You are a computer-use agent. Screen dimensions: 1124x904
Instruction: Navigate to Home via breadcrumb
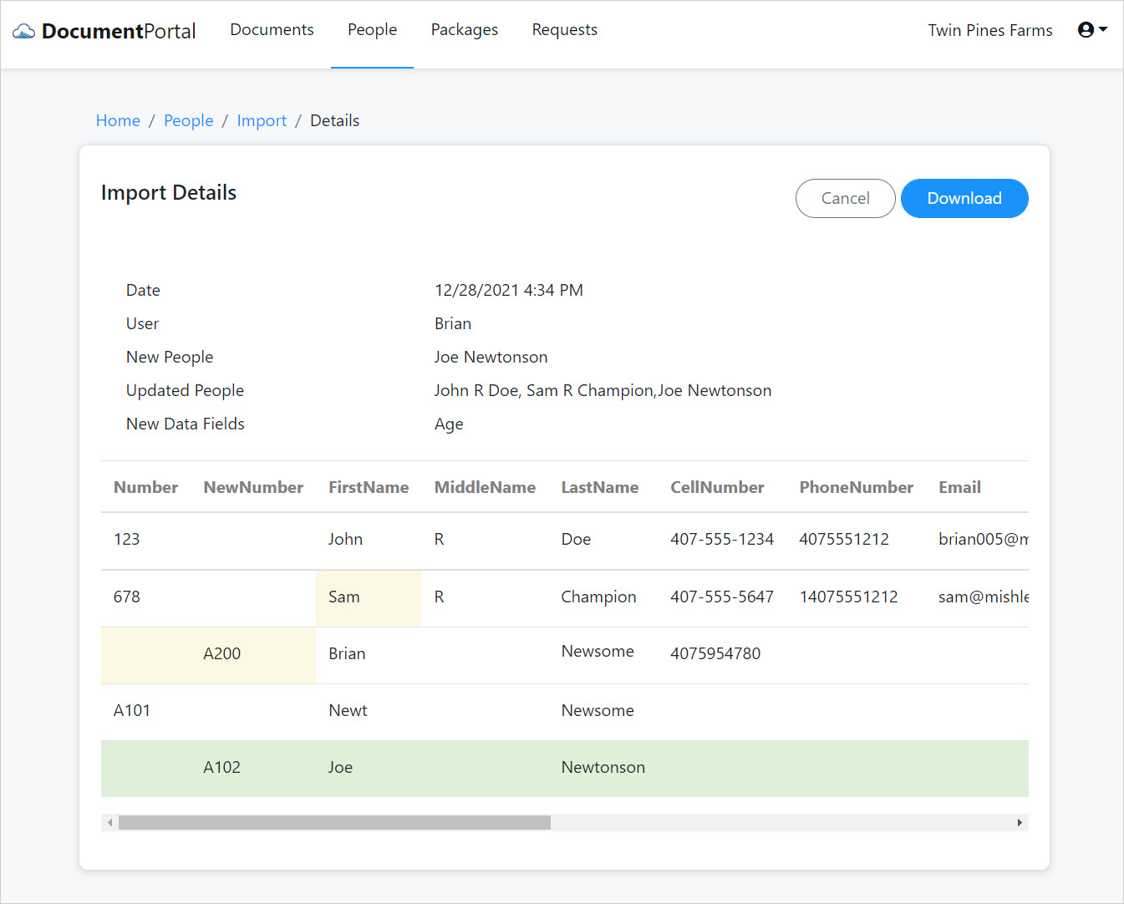coord(118,120)
